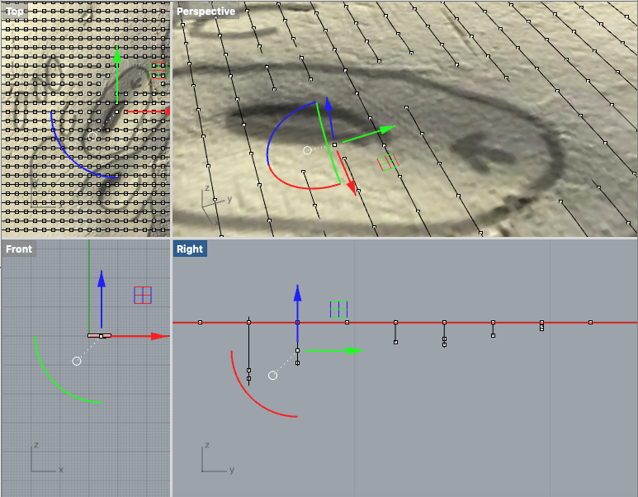Grab the red X-axis arrow in Perspective viewport
638x497 pixels.
point(347,173)
